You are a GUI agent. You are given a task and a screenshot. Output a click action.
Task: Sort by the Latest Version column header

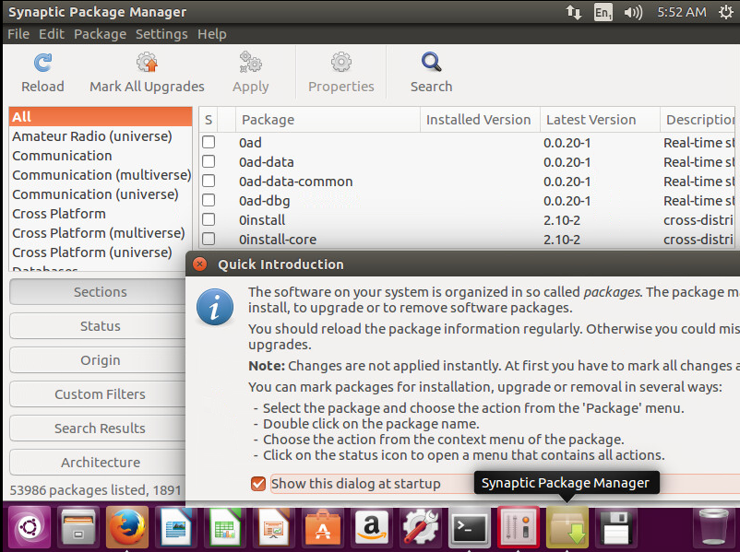(x=600, y=120)
